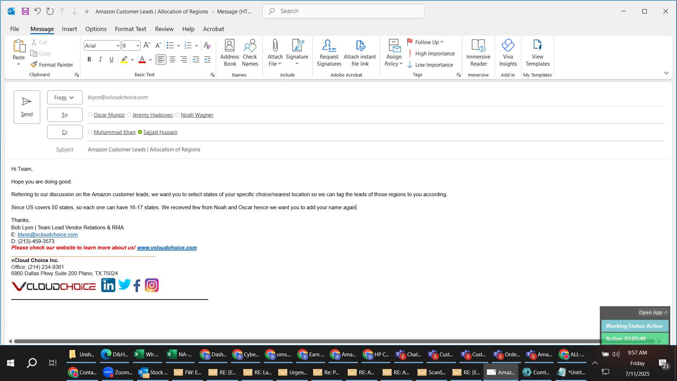Click the Cut scissors icon
677x381 pixels.
(34, 42)
